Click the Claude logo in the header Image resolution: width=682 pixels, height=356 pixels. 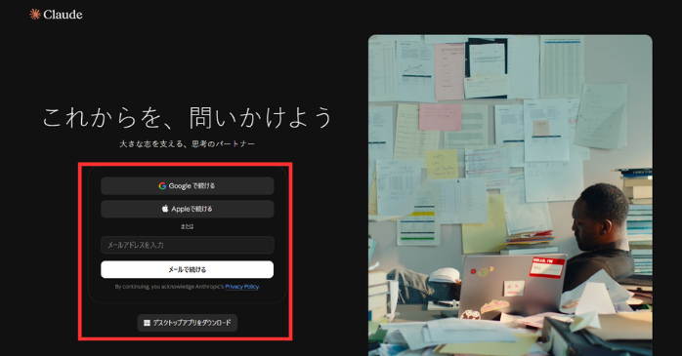(x=56, y=15)
